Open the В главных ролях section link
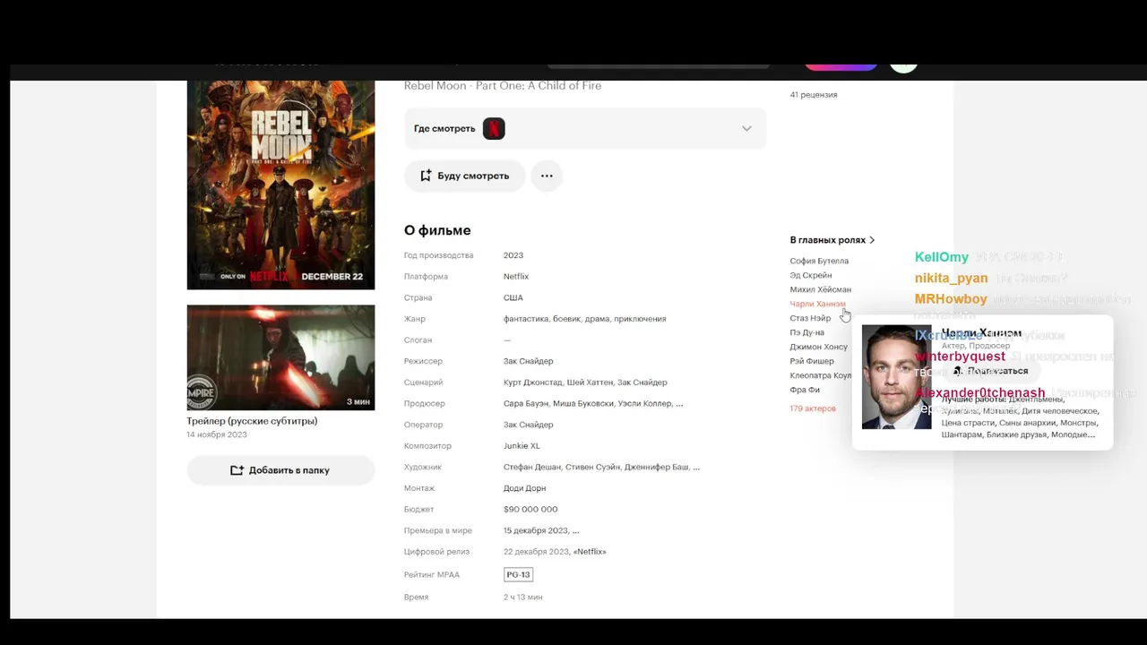 pos(832,240)
